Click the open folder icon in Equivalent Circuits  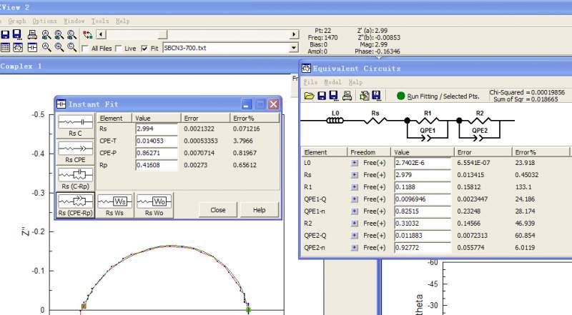point(309,96)
